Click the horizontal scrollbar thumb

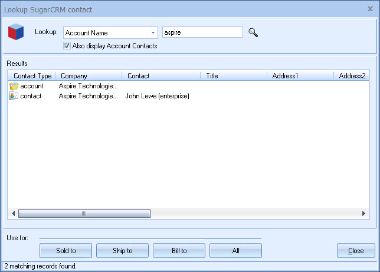pyautogui.click(x=84, y=214)
